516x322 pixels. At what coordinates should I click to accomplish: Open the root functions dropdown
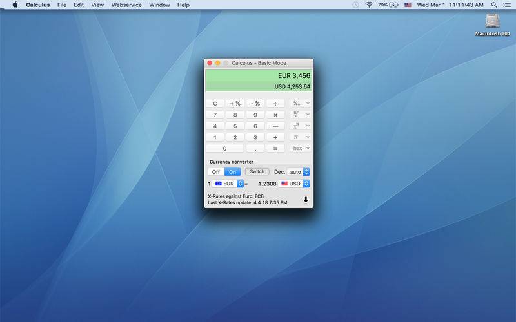(x=301, y=115)
